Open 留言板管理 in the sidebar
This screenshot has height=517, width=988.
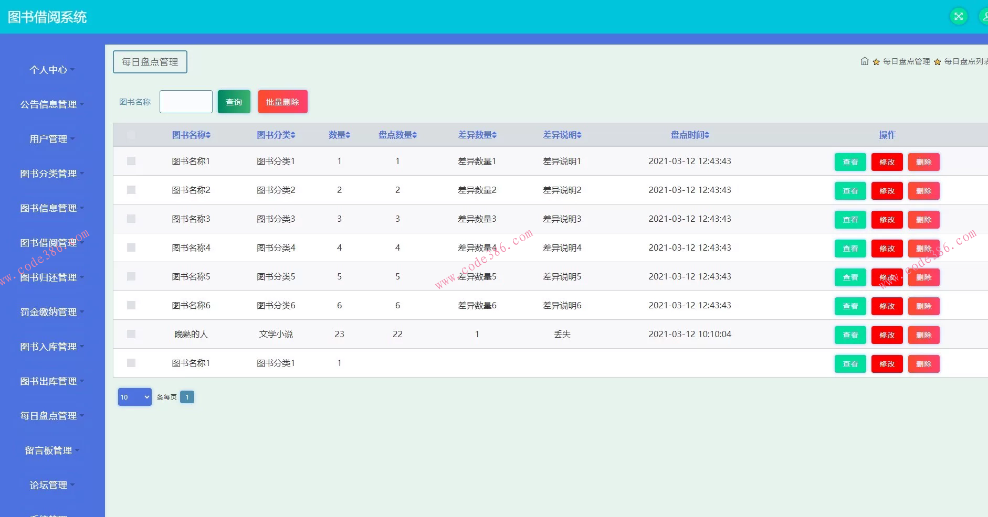coord(51,450)
